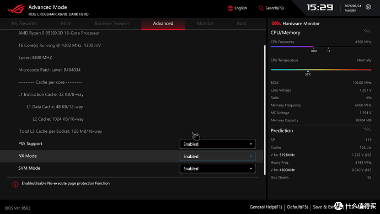Click the CPU Frequency bar
This screenshot has height=214, width=380.
[x=321, y=46]
